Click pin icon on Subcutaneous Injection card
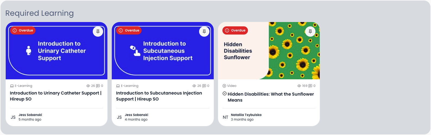The width and height of the screenshot is (431, 135). [204, 32]
